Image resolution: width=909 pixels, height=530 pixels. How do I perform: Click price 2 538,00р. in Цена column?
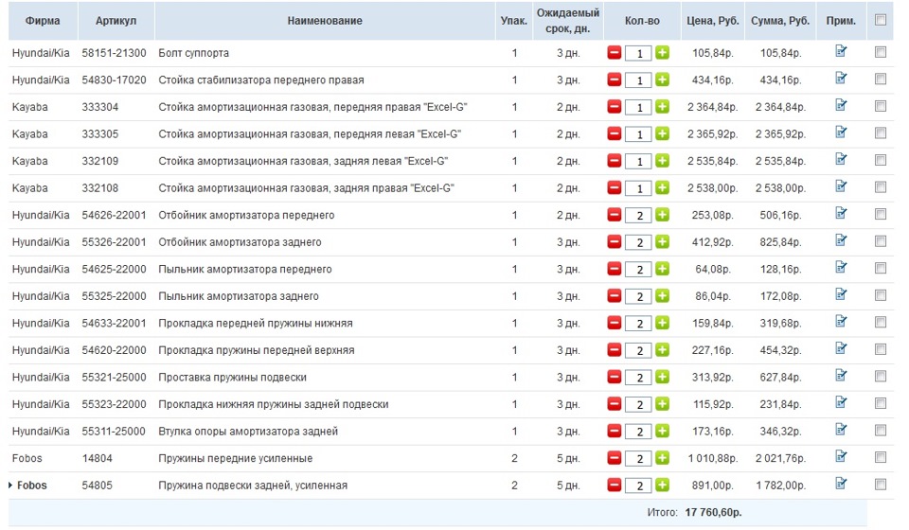point(712,187)
